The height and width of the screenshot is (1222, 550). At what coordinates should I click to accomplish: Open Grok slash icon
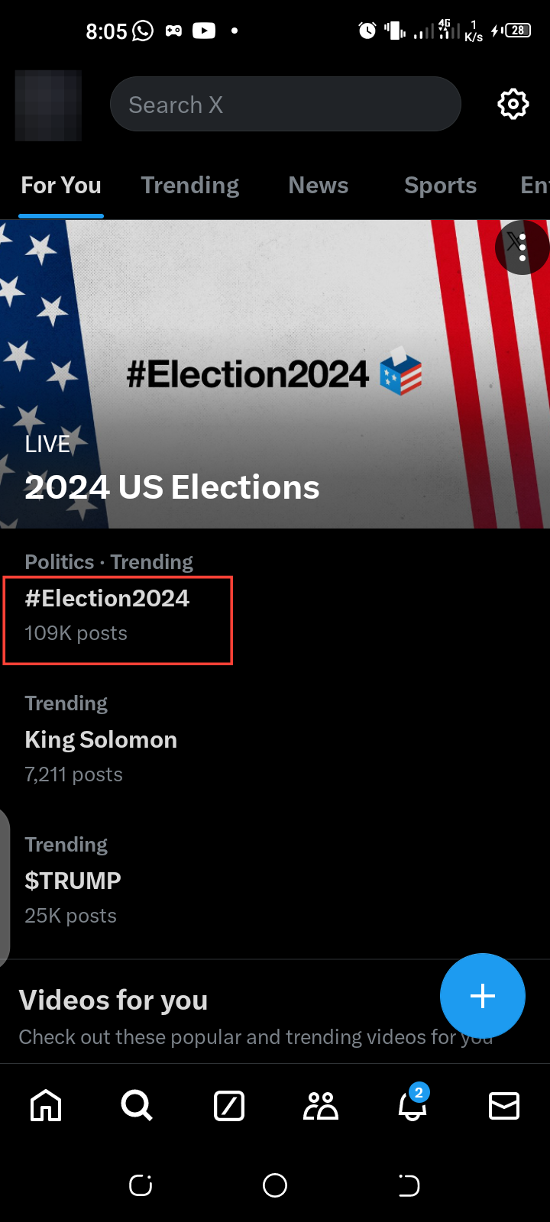pos(229,1105)
